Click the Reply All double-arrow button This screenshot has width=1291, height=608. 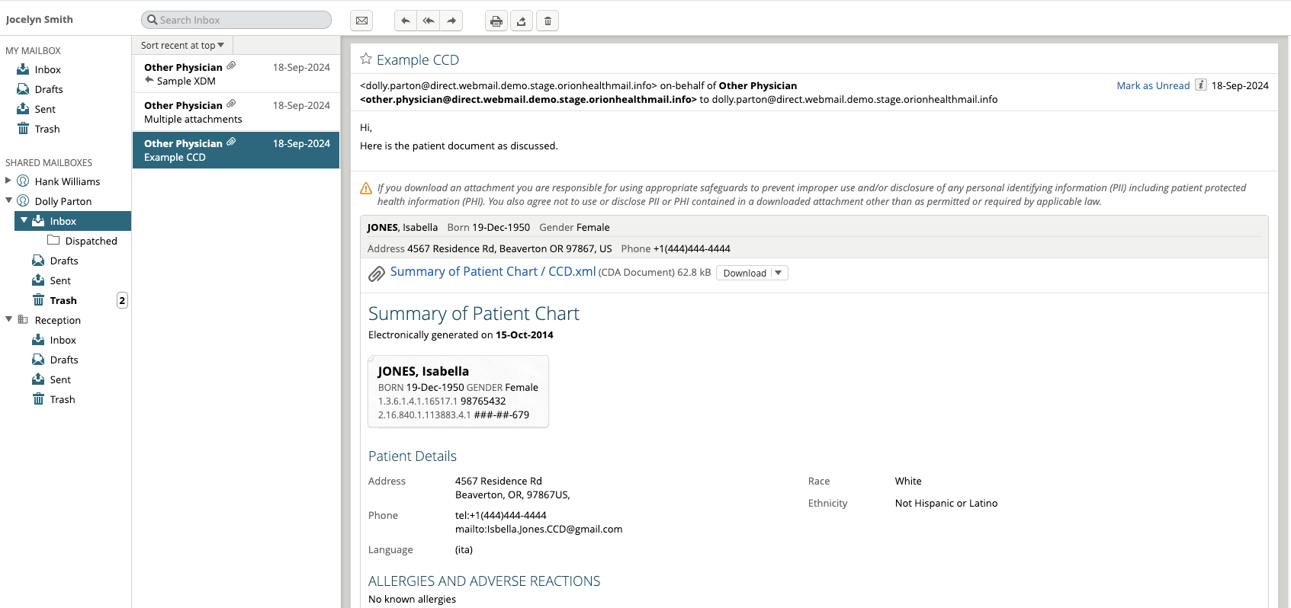click(429, 21)
